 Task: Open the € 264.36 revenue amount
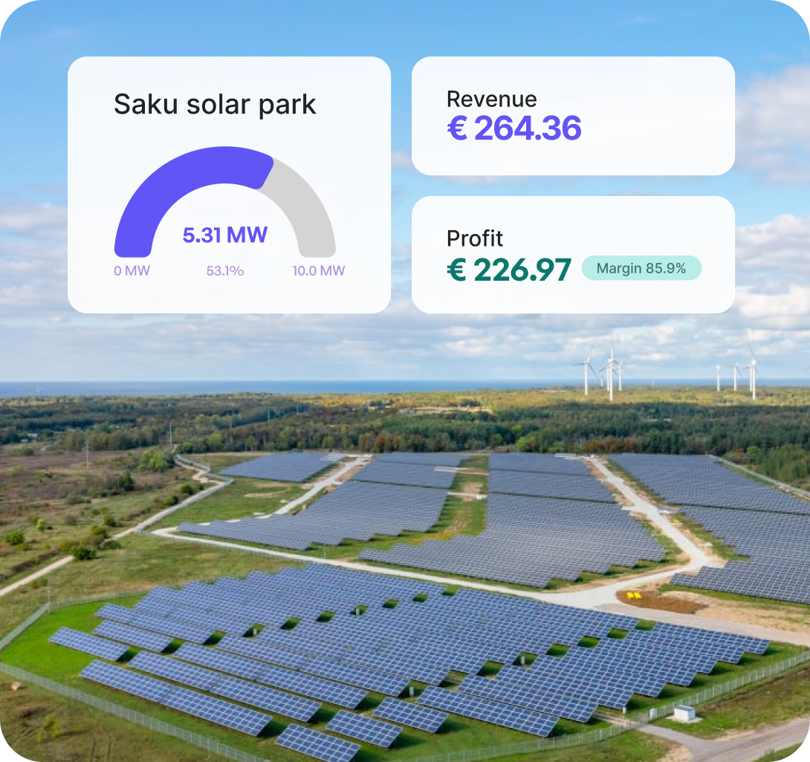514,128
